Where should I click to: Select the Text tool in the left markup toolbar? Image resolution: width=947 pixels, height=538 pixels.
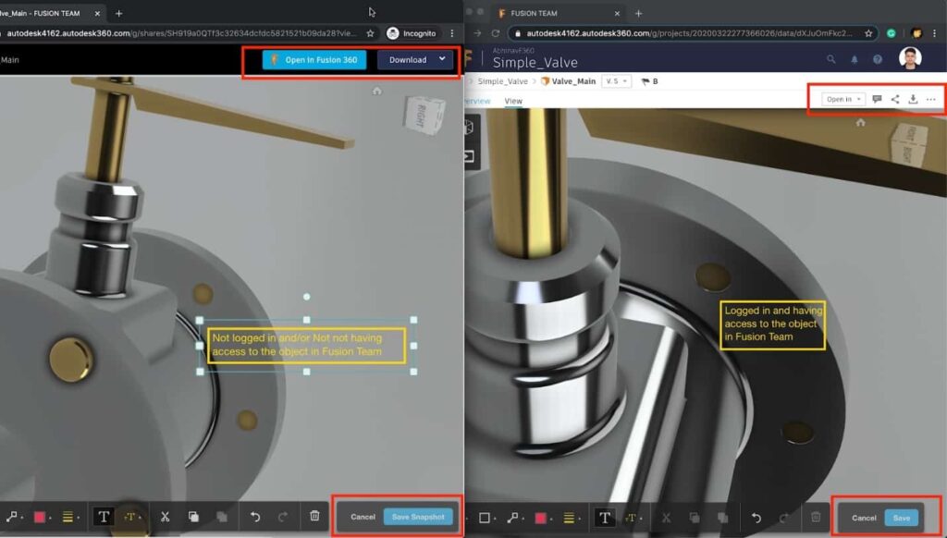(104, 515)
